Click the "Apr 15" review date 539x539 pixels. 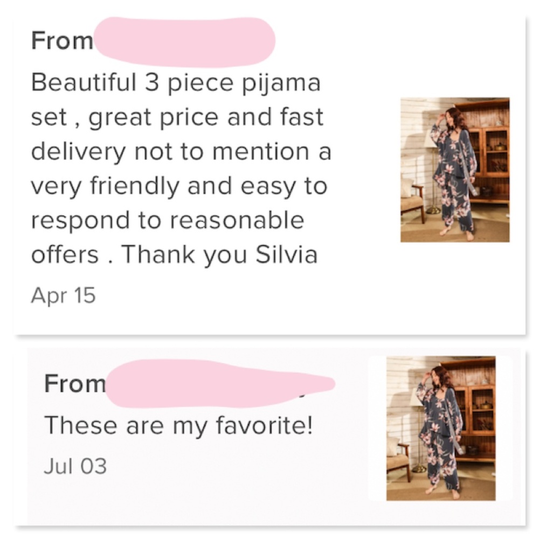pyautogui.click(x=63, y=295)
